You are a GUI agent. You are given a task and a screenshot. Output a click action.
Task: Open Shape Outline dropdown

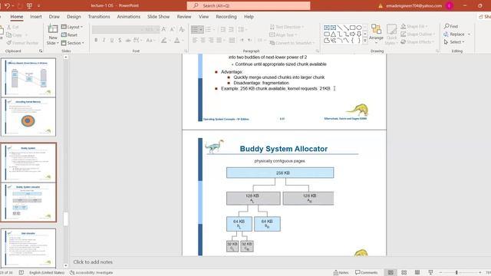417,34
